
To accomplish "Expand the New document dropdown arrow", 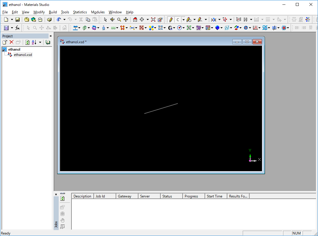I will click(12, 20).
